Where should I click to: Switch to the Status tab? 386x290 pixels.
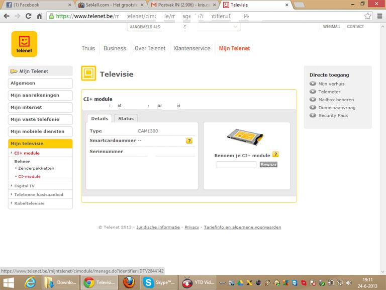point(126,119)
